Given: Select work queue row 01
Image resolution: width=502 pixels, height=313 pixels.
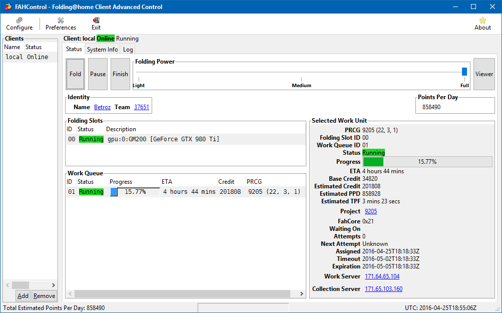Looking at the screenshot, I should click(185, 192).
